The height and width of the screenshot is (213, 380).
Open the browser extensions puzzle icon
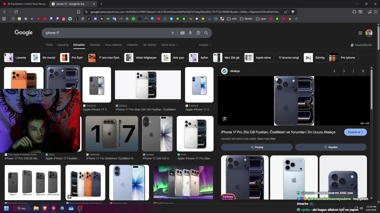tap(354, 12)
